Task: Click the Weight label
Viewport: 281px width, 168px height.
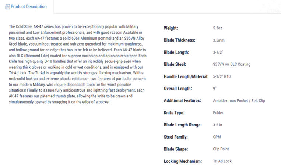Action: click(x=171, y=28)
